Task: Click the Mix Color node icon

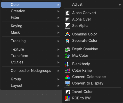Action: (68, 56)
